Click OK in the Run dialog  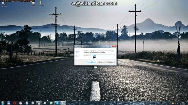point(92,62)
